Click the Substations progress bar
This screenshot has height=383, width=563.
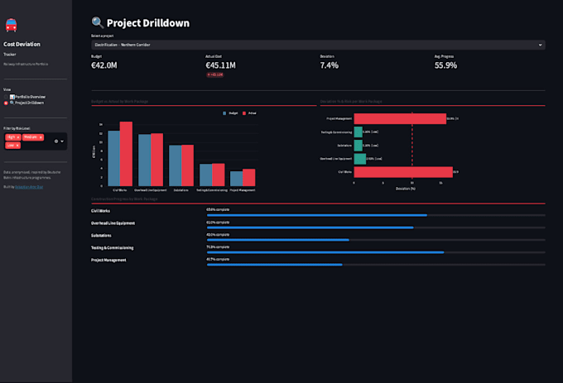[376, 240]
